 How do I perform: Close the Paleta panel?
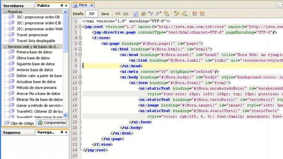click(66, 6)
